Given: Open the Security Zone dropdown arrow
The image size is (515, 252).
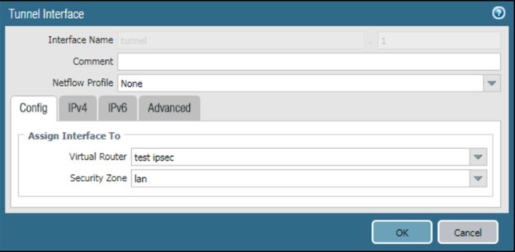Looking at the screenshot, I should click(478, 179).
